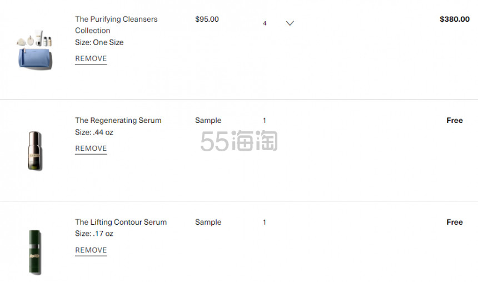Screen dimensions: 478x282
Task: Click the quantity value 4
Action: click(265, 23)
